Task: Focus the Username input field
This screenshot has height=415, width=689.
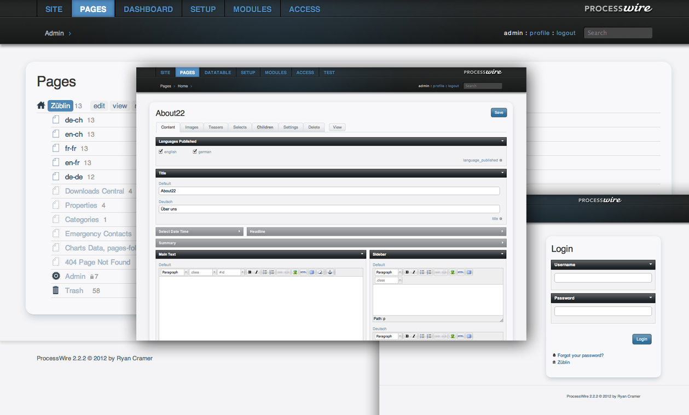Action: point(603,278)
